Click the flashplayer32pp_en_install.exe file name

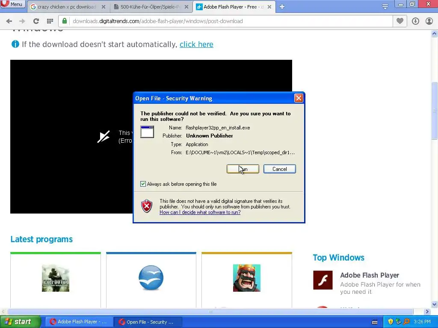(218, 128)
